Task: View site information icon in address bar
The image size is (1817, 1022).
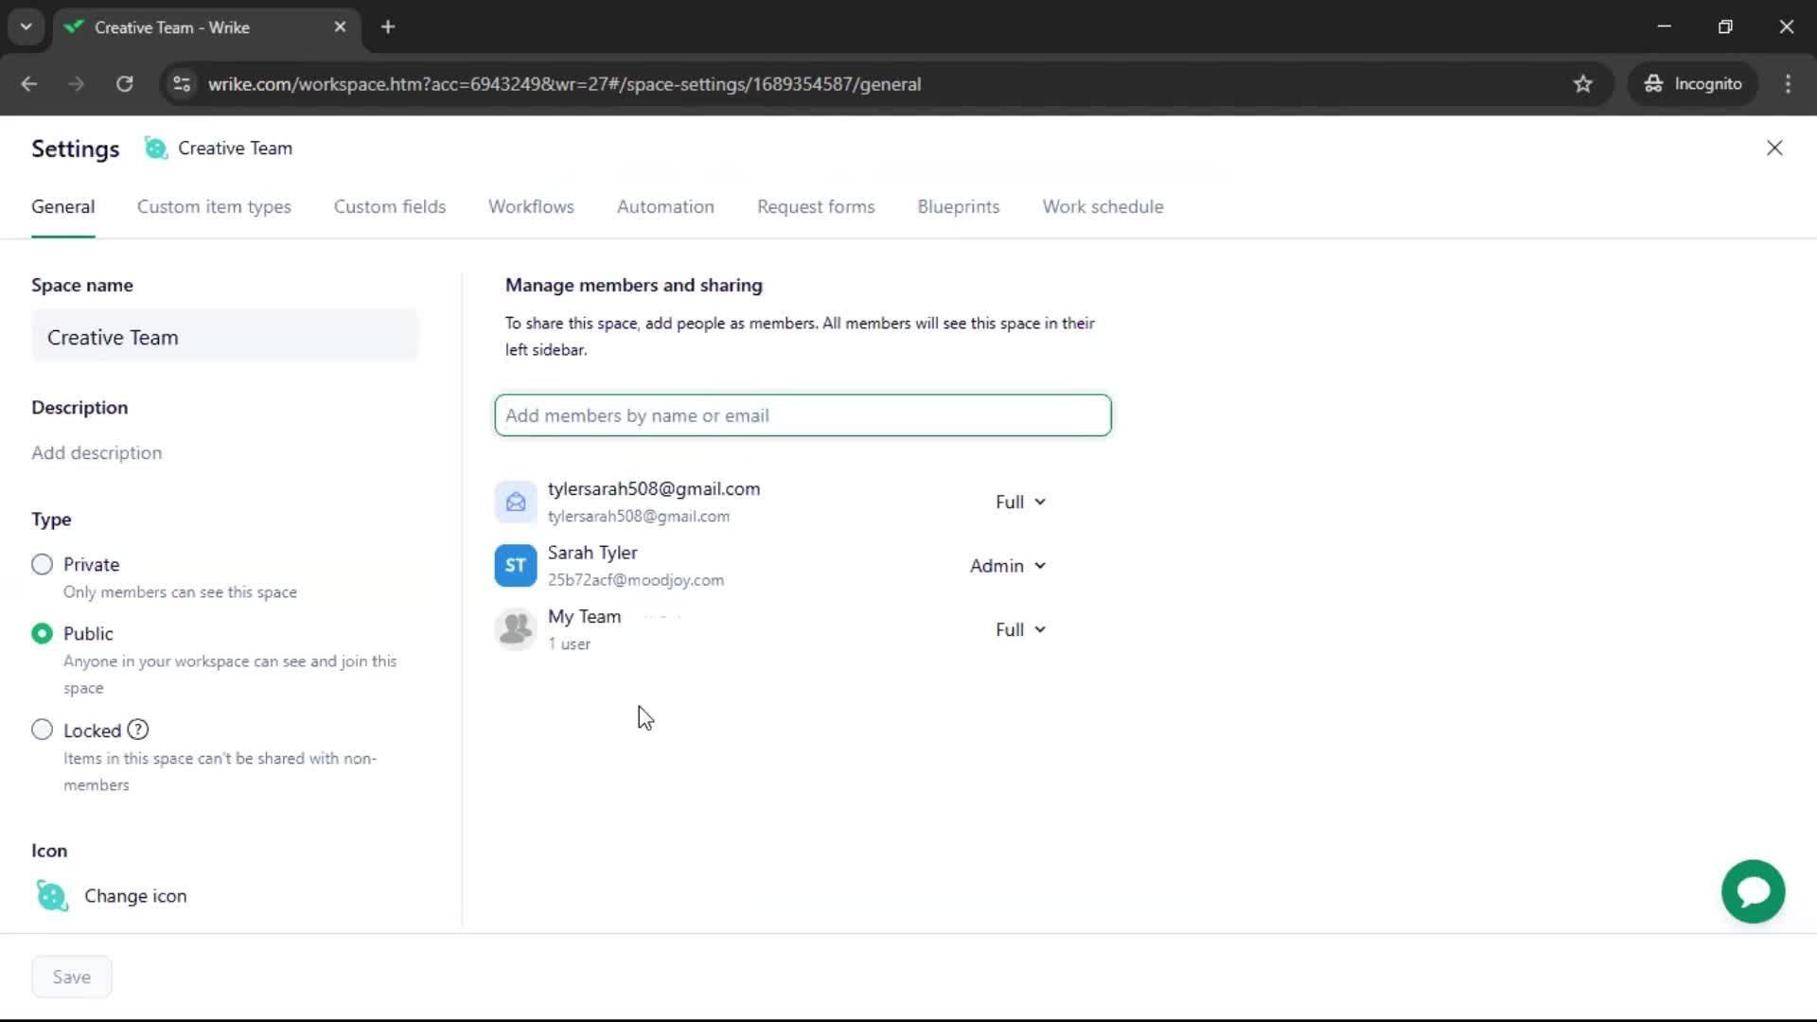Action: pos(182,84)
